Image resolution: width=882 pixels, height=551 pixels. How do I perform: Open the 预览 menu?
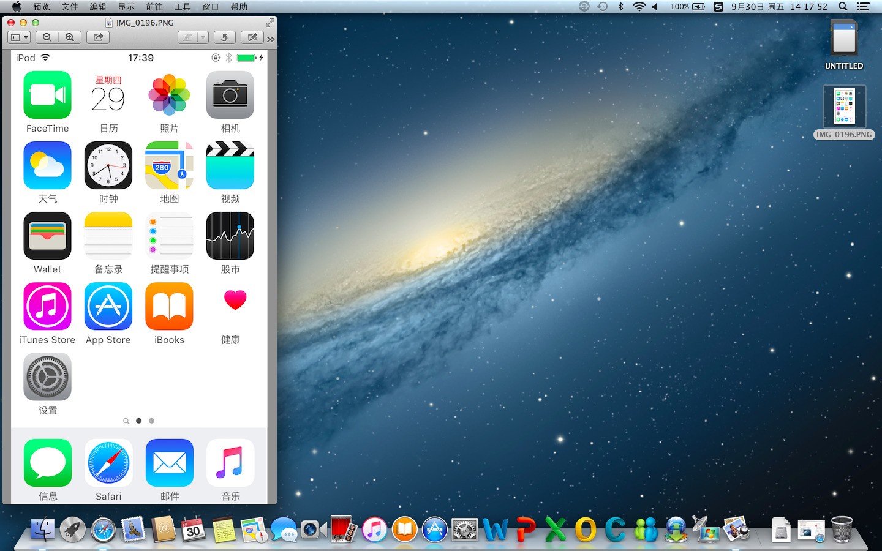(42, 7)
